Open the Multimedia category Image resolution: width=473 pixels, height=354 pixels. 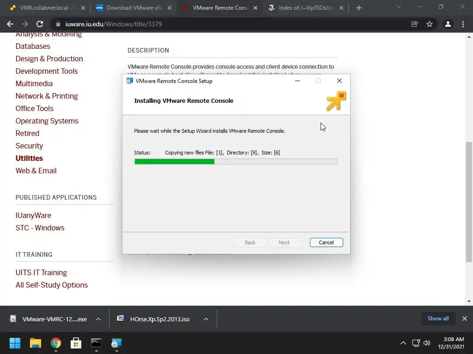click(x=34, y=83)
